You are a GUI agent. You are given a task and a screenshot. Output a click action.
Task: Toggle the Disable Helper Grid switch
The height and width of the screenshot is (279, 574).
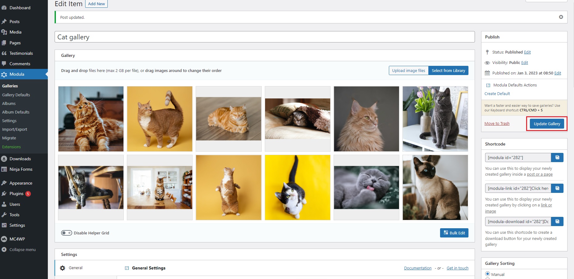click(66, 233)
